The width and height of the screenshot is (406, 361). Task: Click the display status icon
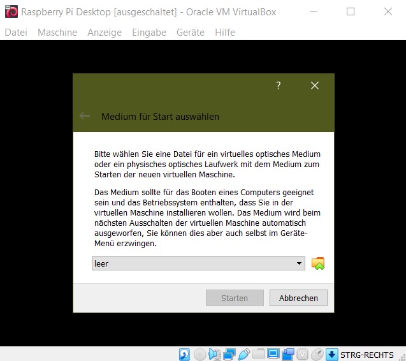273,354
